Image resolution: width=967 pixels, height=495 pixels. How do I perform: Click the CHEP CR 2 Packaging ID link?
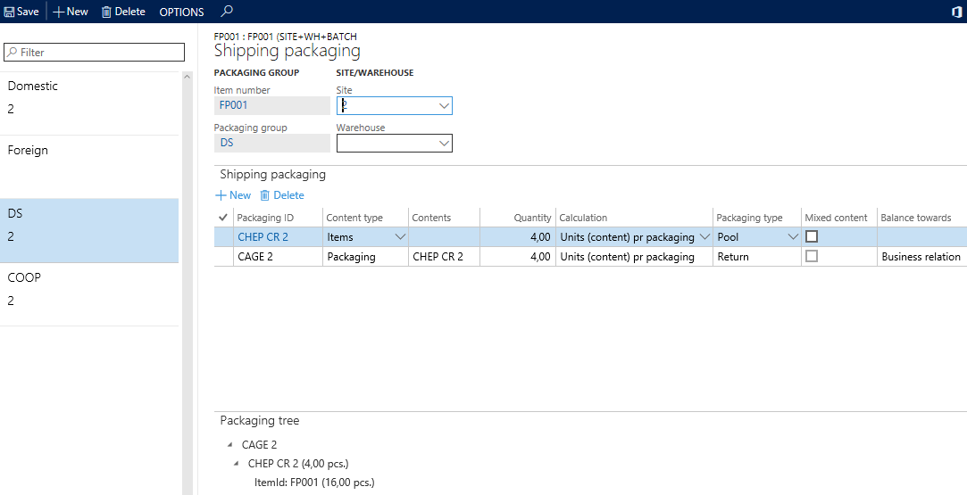tap(263, 237)
